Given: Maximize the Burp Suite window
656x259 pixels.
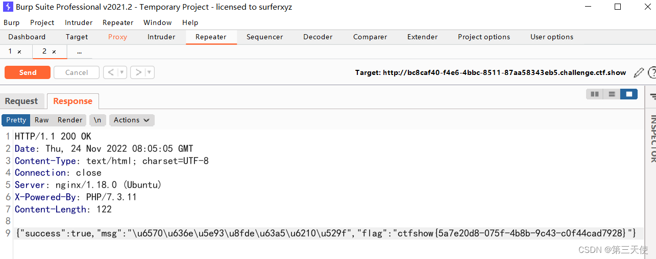Looking at the screenshot, I should pos(618,7).
